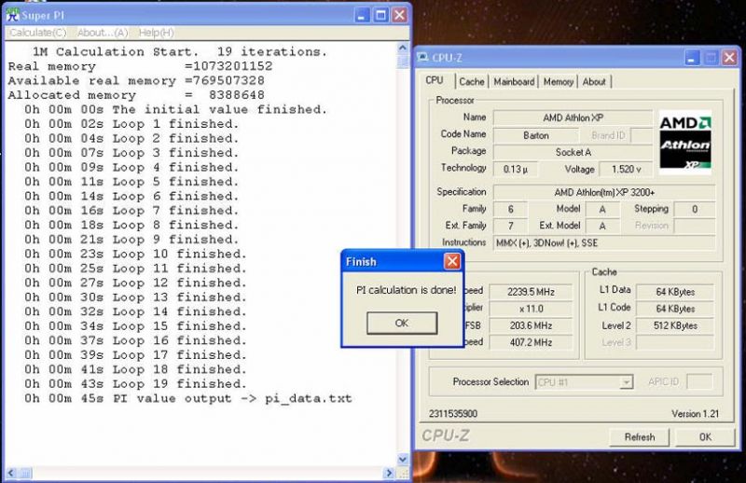Screen dimensions: 746x483
Task: Click the bus speed value 407.2 MHz
Action: [x=531, y=342]
